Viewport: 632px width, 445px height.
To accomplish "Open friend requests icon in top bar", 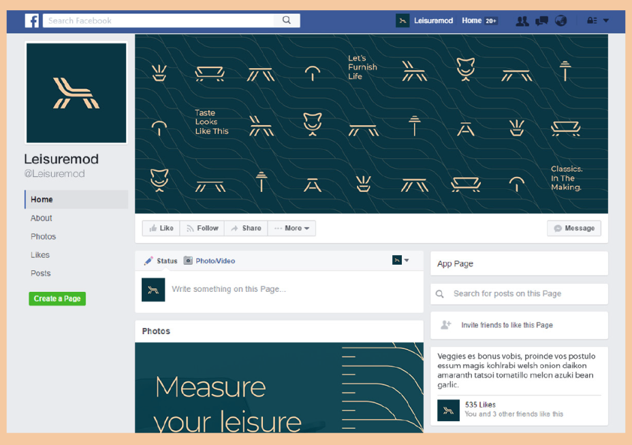I will pyautogui.click(x=522, y=20).
